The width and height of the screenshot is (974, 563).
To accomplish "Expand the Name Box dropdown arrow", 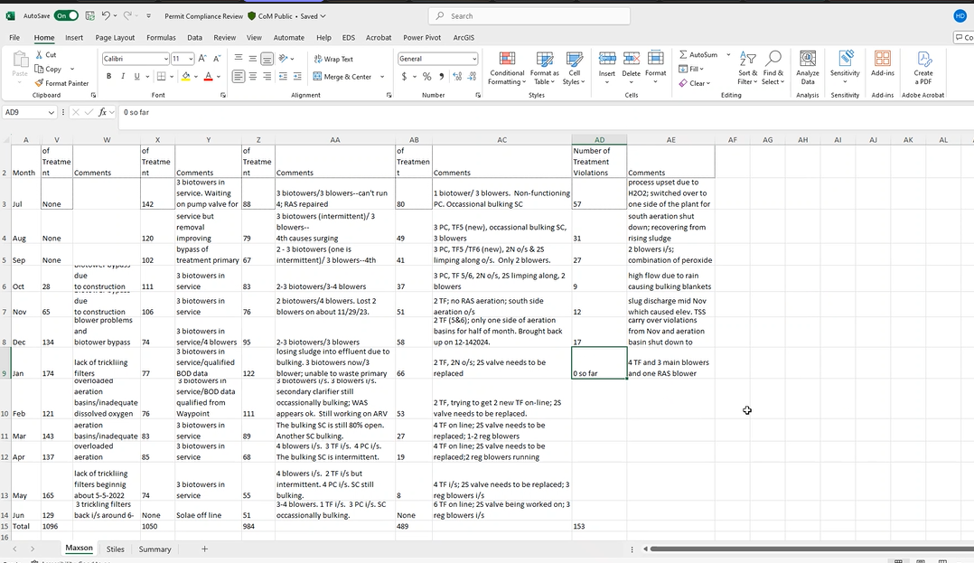I will [52, 112].
